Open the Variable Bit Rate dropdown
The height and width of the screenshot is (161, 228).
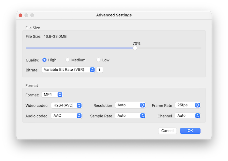coord(68,70)
